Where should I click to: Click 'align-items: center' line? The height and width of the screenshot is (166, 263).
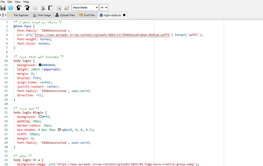click(x=35, y=82)
